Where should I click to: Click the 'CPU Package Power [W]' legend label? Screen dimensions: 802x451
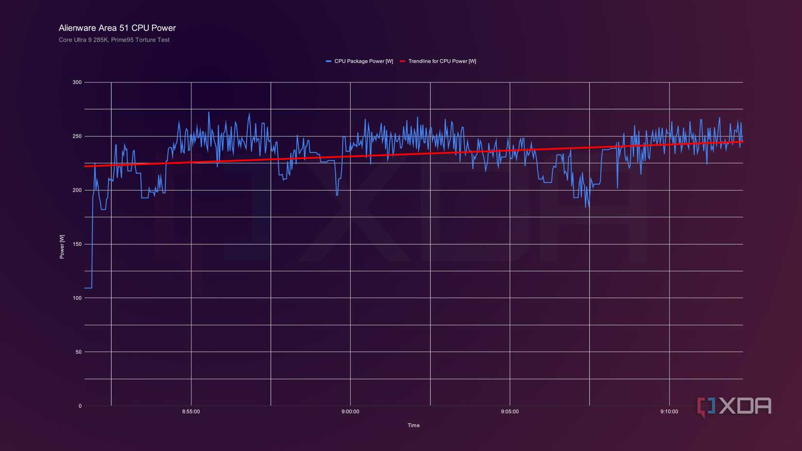click(x=364, y=61)
